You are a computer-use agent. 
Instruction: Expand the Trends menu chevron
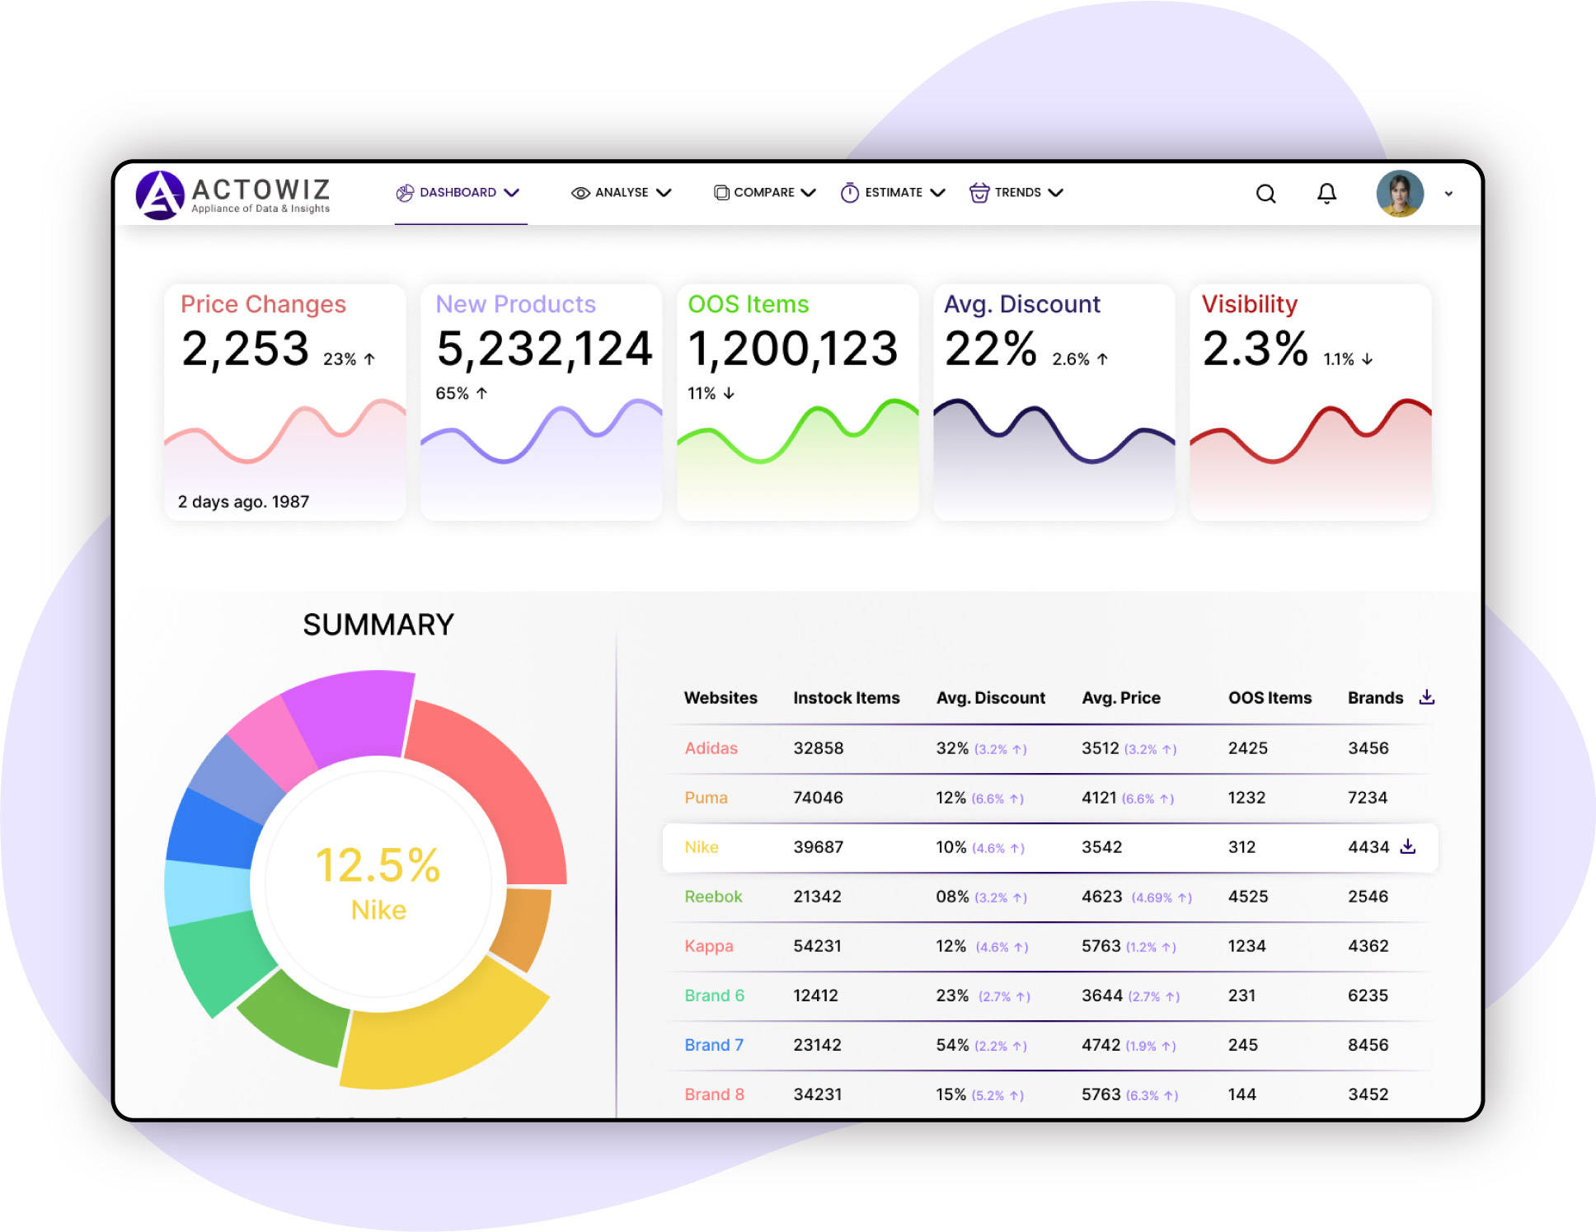point(1055,193)
